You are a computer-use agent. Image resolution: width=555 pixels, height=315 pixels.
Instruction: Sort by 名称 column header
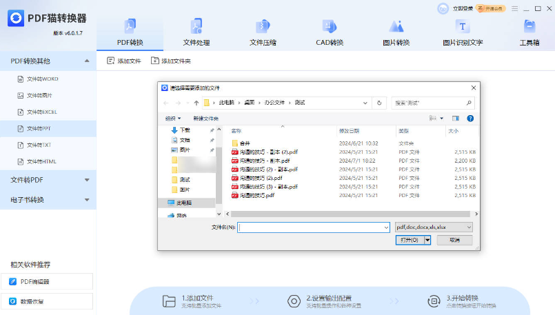(236, 131)
